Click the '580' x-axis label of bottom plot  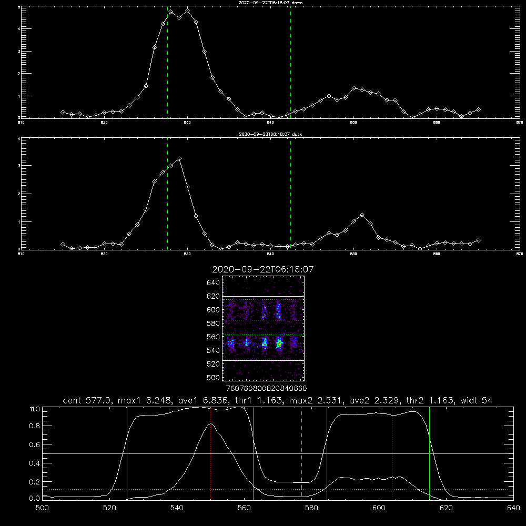[311, 508]
